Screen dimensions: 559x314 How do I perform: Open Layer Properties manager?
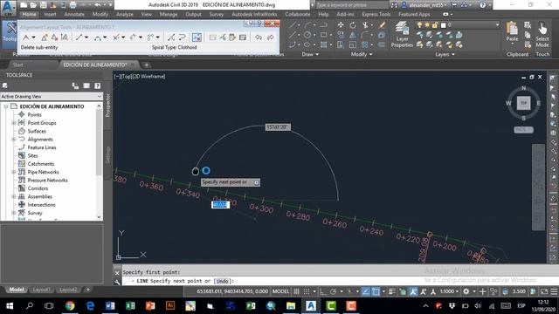[x=402, y=35]
